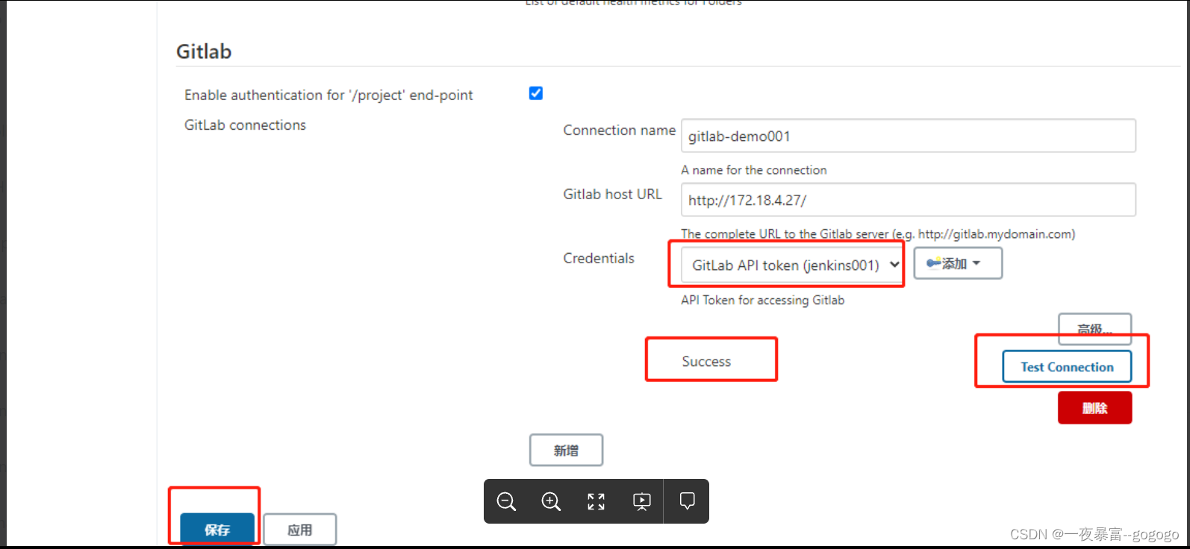Image resolution: width=1190 pixels, height=549 pixels.
Task: Click 'A name for the connection' help text
Action: click(754, 170)
